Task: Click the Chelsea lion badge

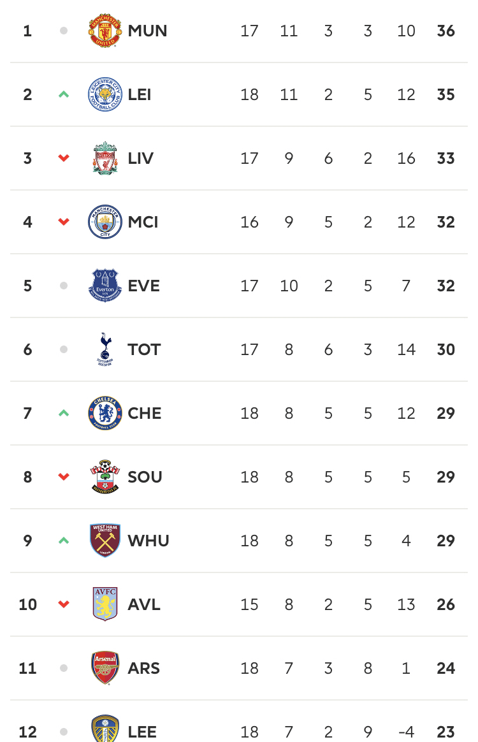Action: pyautogui.click(x=105, y=413)
